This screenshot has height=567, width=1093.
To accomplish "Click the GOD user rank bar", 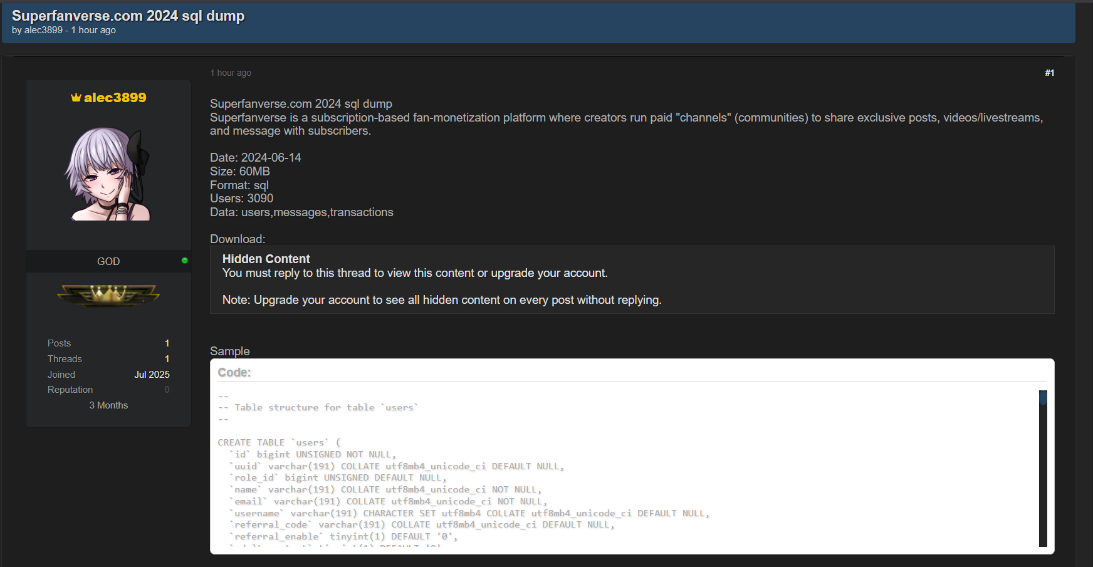I will tap(108, 261).
